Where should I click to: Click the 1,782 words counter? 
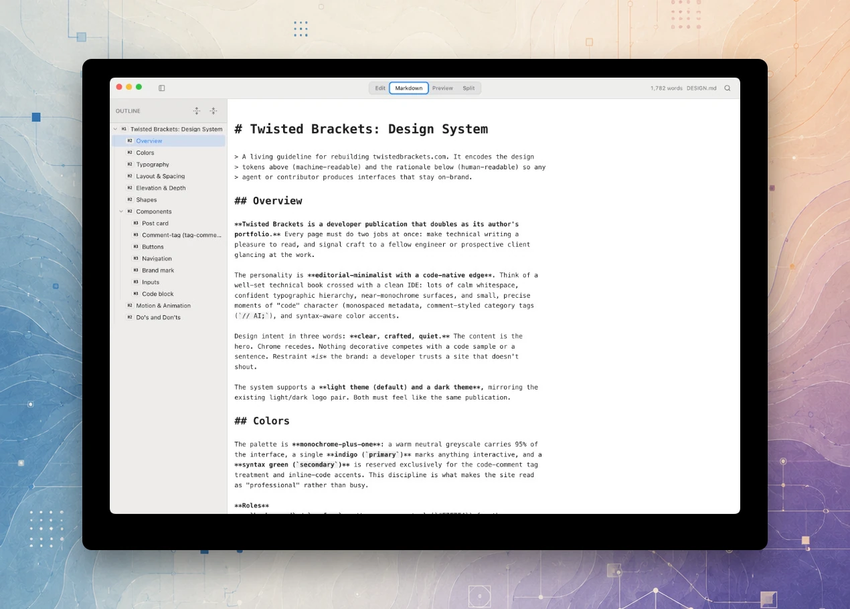(x=667, y=88)
